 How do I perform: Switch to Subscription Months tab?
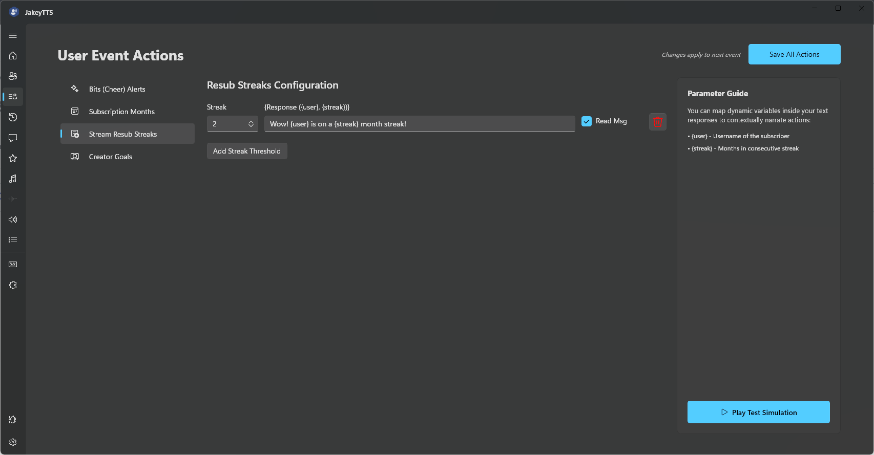128,112
